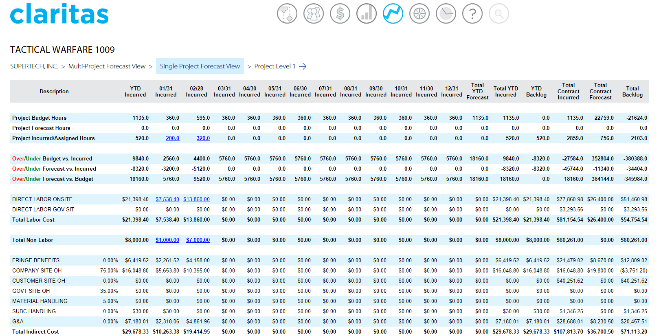Select DIRECT LABOR ONSITE row label
The width and height of the screenshot is (661, 336).
pyautogui.click(x=42, y=199)
